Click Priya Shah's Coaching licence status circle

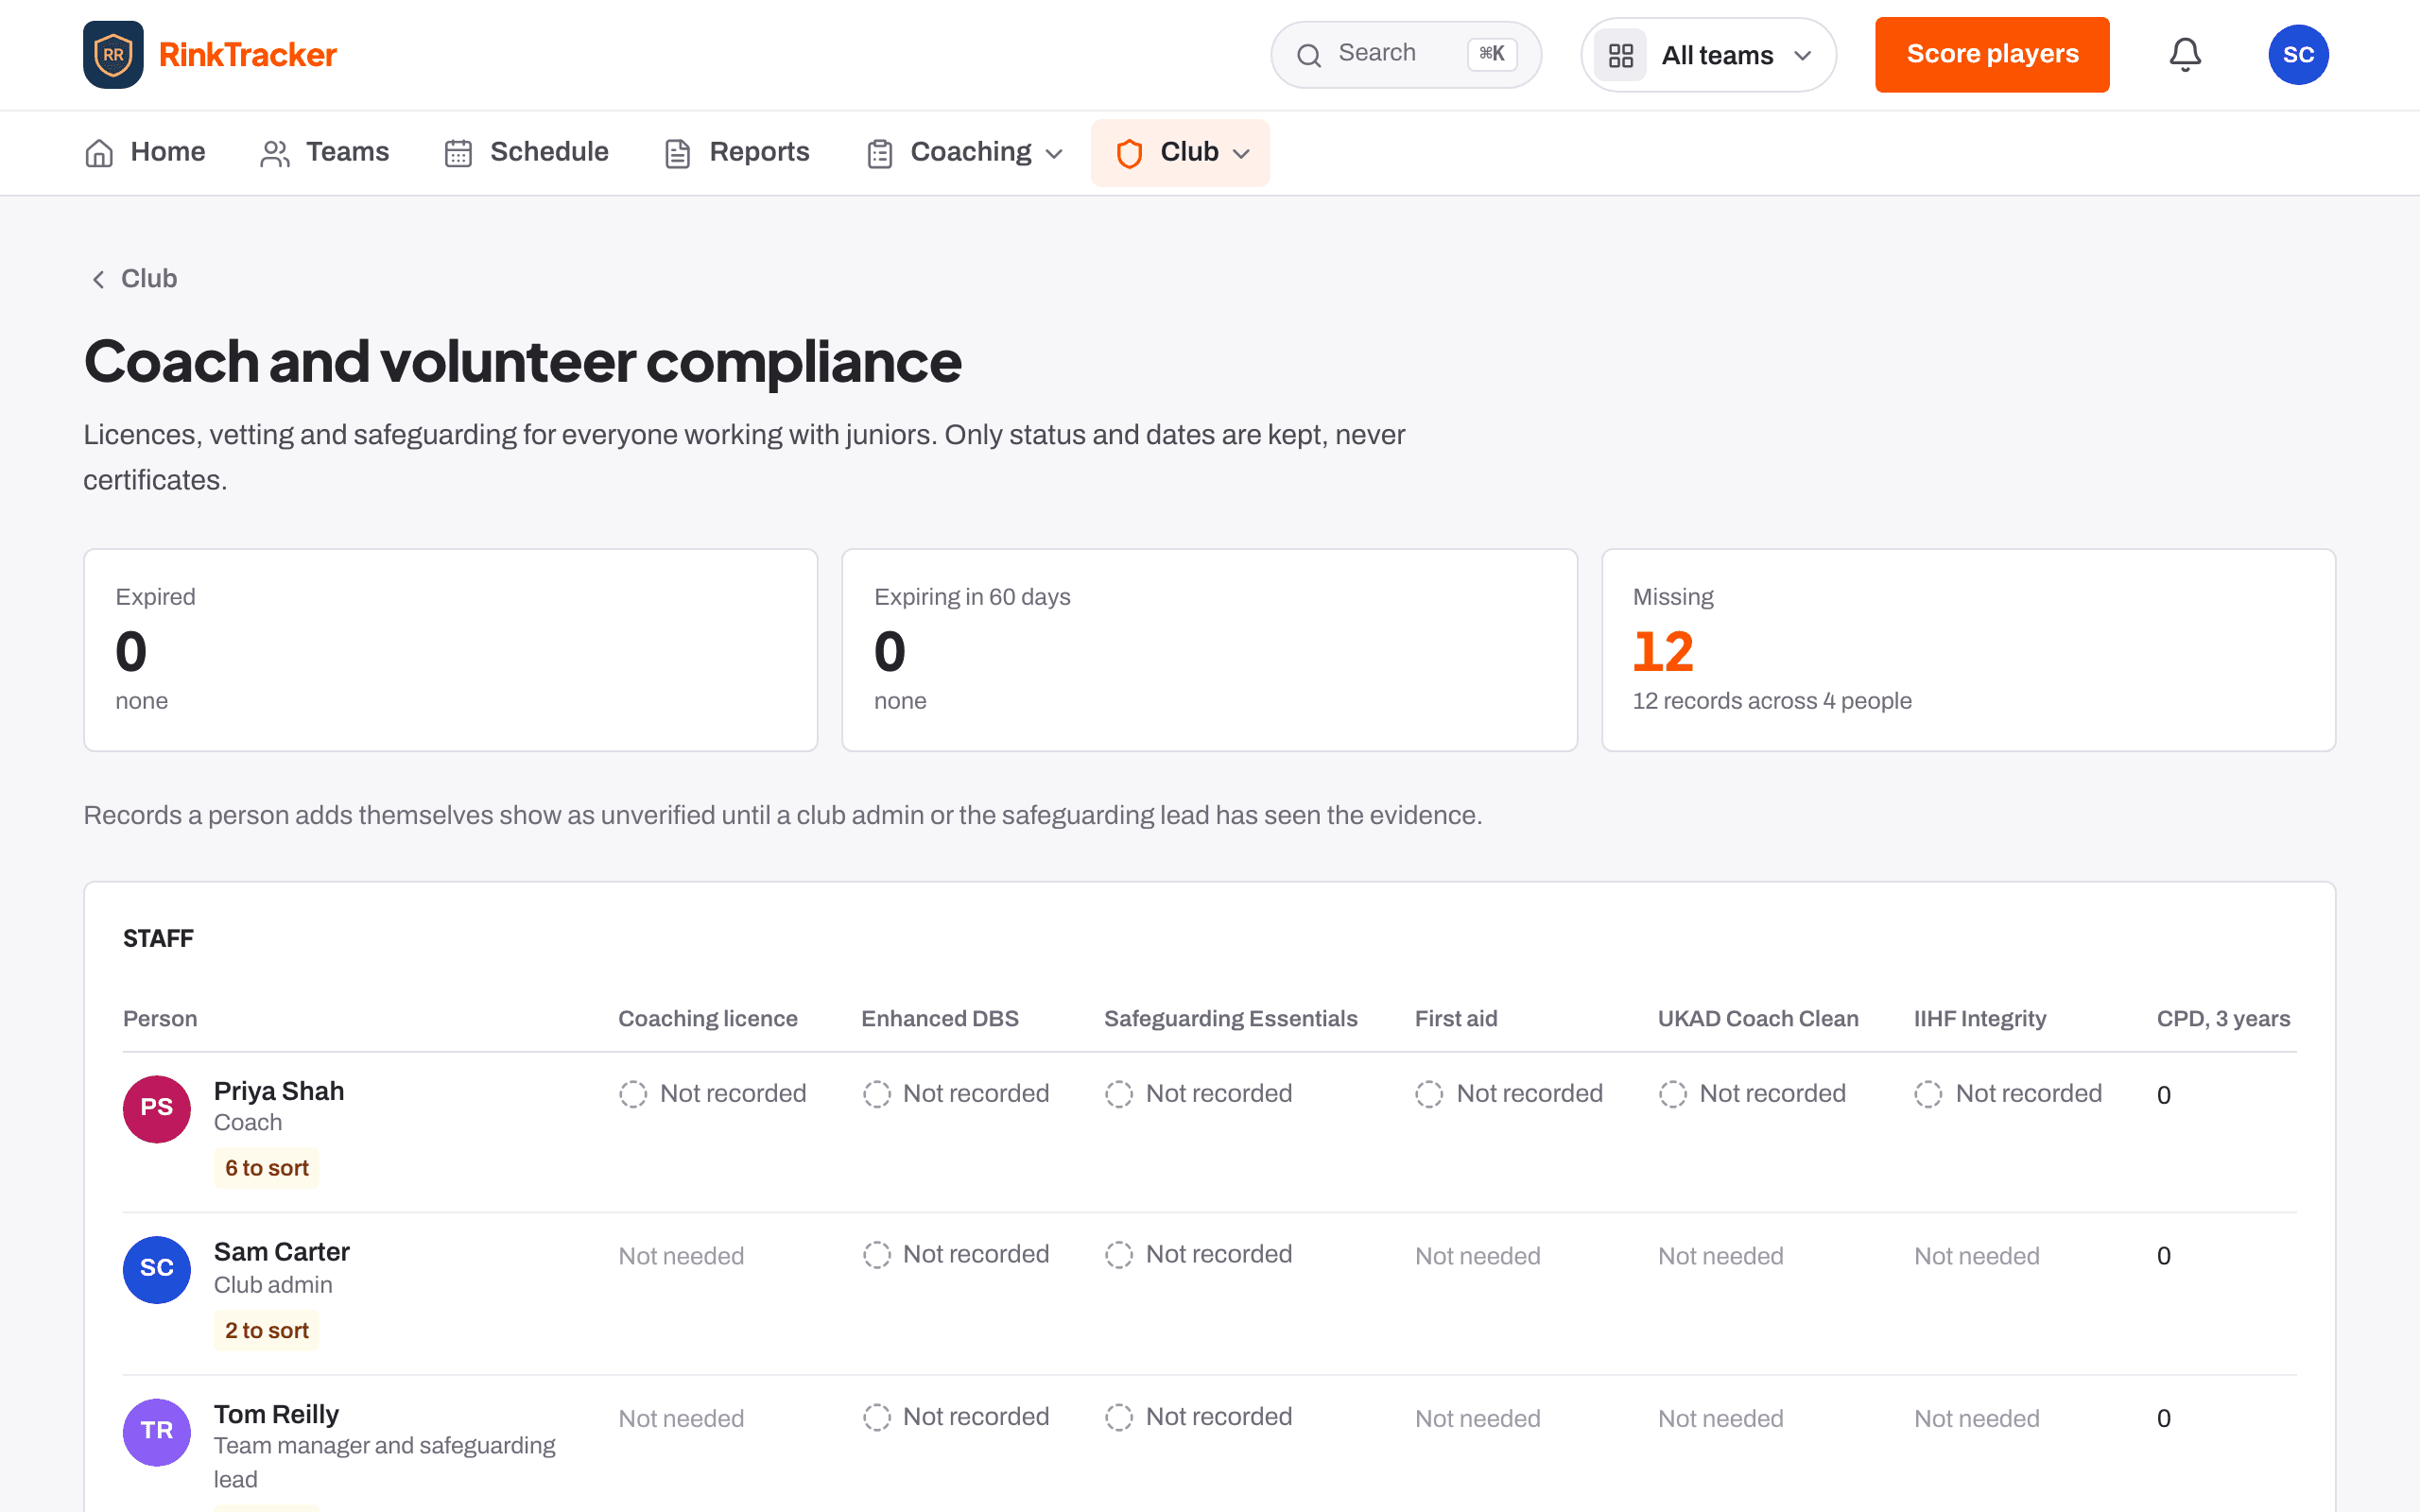[633, 1094]
